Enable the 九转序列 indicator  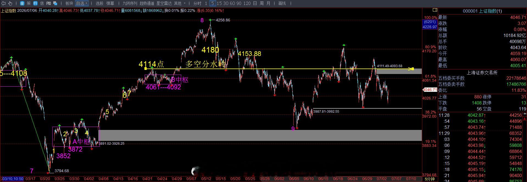pos(130,3)
